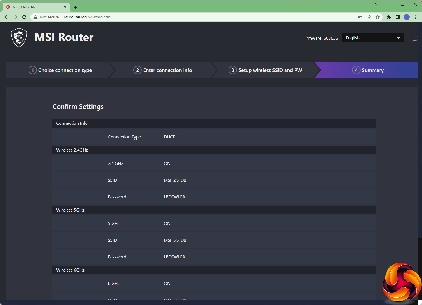Screen dimensions: 422x305
Task: Open the saved passwords key icon
Action: coord(360,17)
